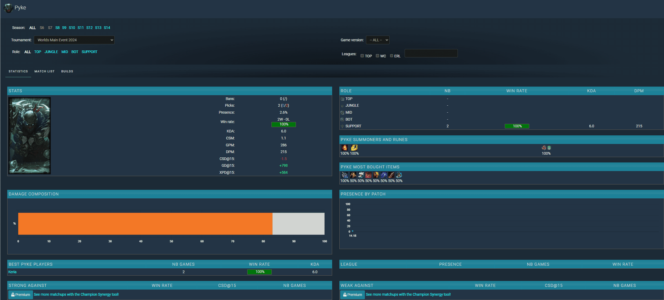Click the Ignite summoner spell icon
This screenshot has width=664, height=300.
pyautogui.click(x=344, y=148)
